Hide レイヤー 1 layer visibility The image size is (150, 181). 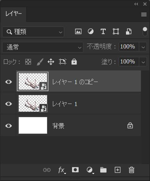[8, 104]
